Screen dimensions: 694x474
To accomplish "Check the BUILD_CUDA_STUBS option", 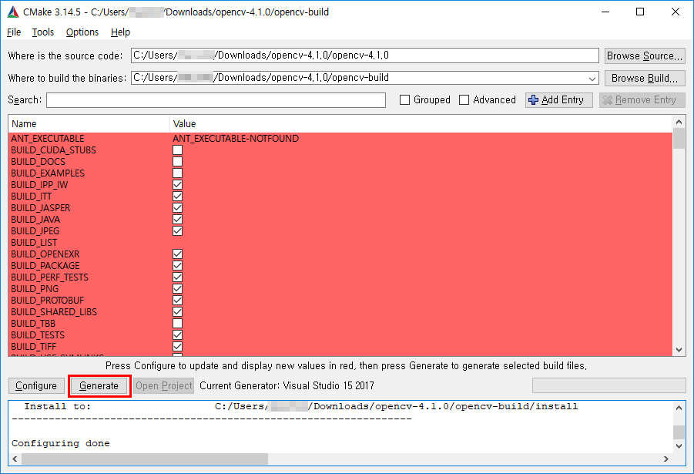I will (x=177, y=150).
